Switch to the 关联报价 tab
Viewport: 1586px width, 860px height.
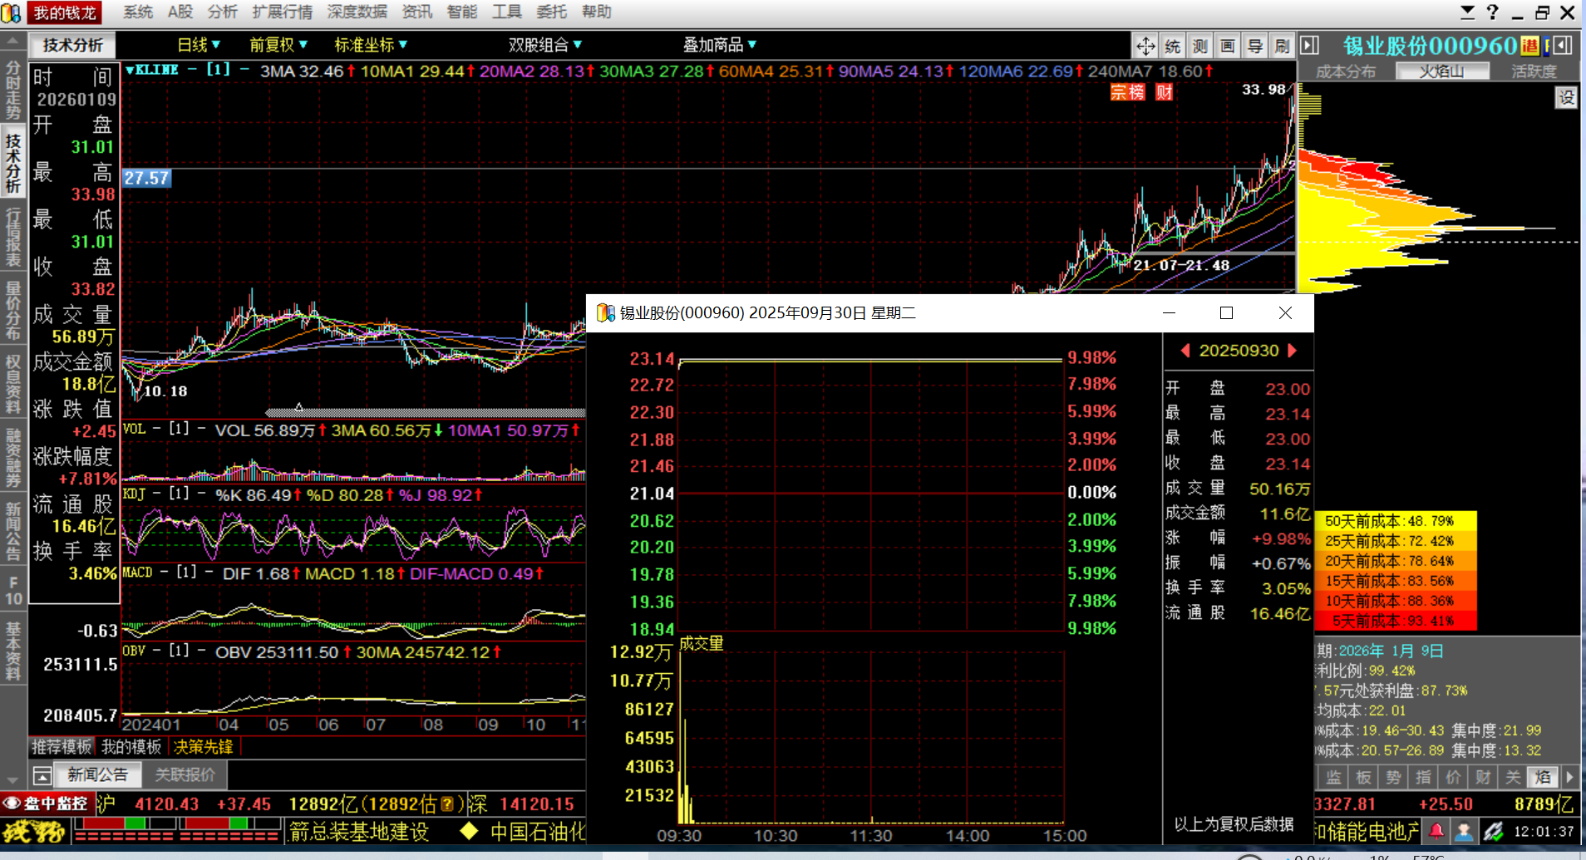click(185, 775)
